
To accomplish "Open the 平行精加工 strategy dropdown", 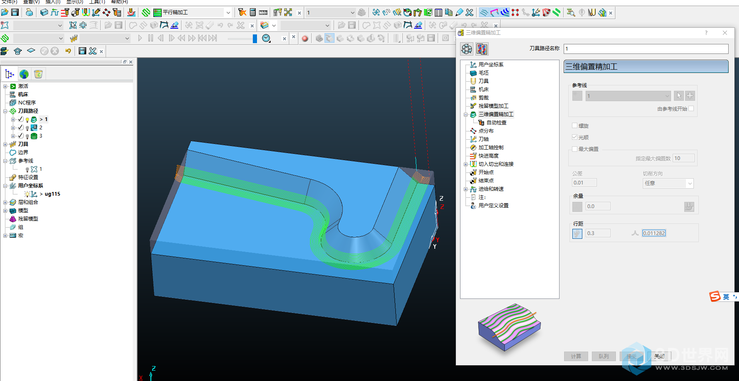I will coord(228,12).
